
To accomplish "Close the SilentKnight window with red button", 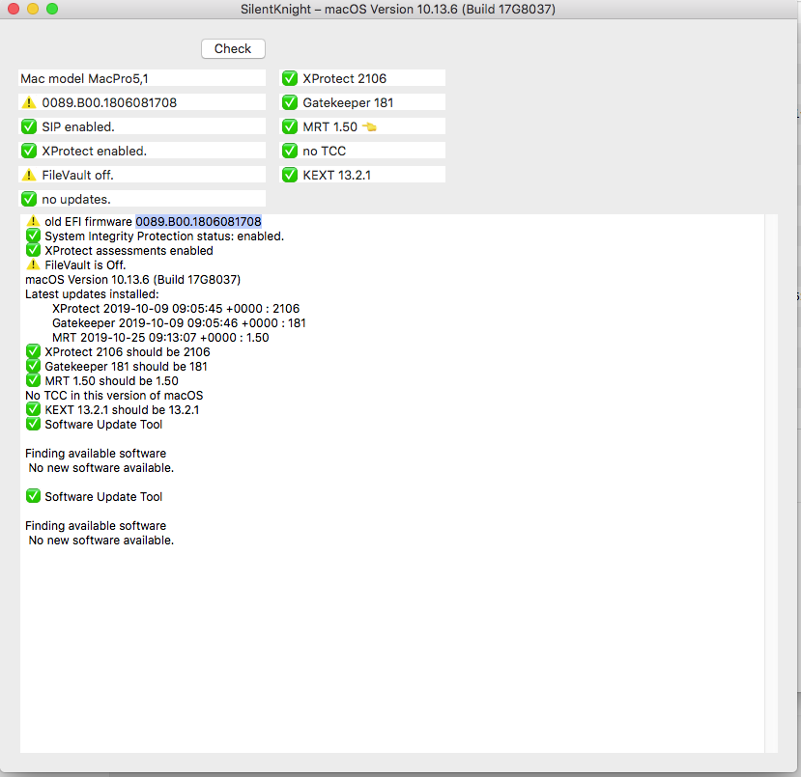I will [x=14, y=9].
